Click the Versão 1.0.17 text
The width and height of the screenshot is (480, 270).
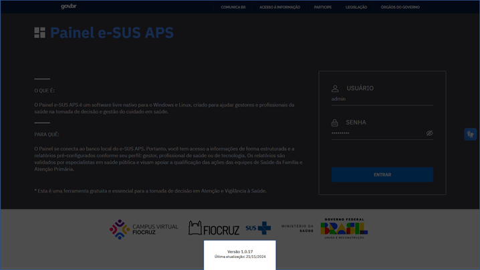[240, 252]
